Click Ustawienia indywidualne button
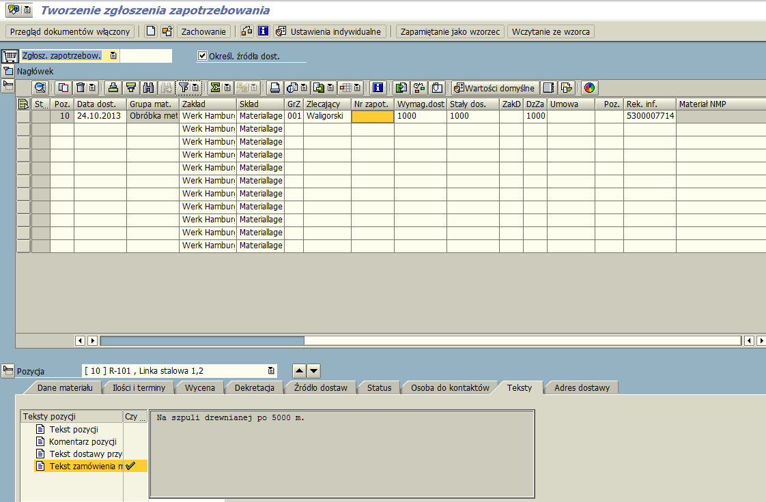 click(330, 31)
